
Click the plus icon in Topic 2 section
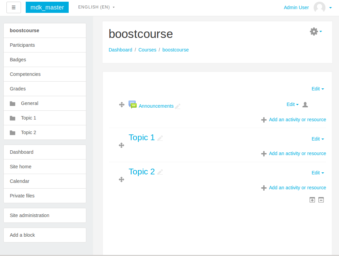point(264,188)
